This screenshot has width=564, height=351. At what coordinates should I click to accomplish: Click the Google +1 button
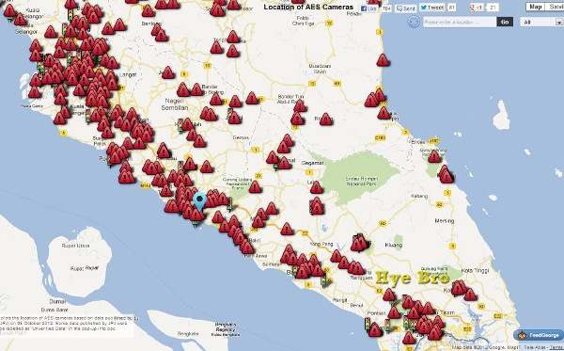click(478, 8)
